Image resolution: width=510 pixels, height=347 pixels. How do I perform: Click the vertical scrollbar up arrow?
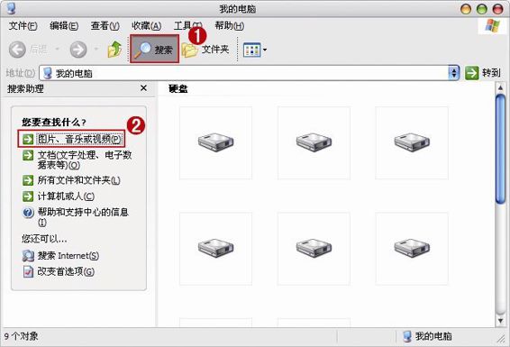pyautogui.click(x=500, y=87)
